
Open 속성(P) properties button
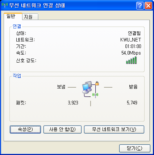[x=25, y=130]
